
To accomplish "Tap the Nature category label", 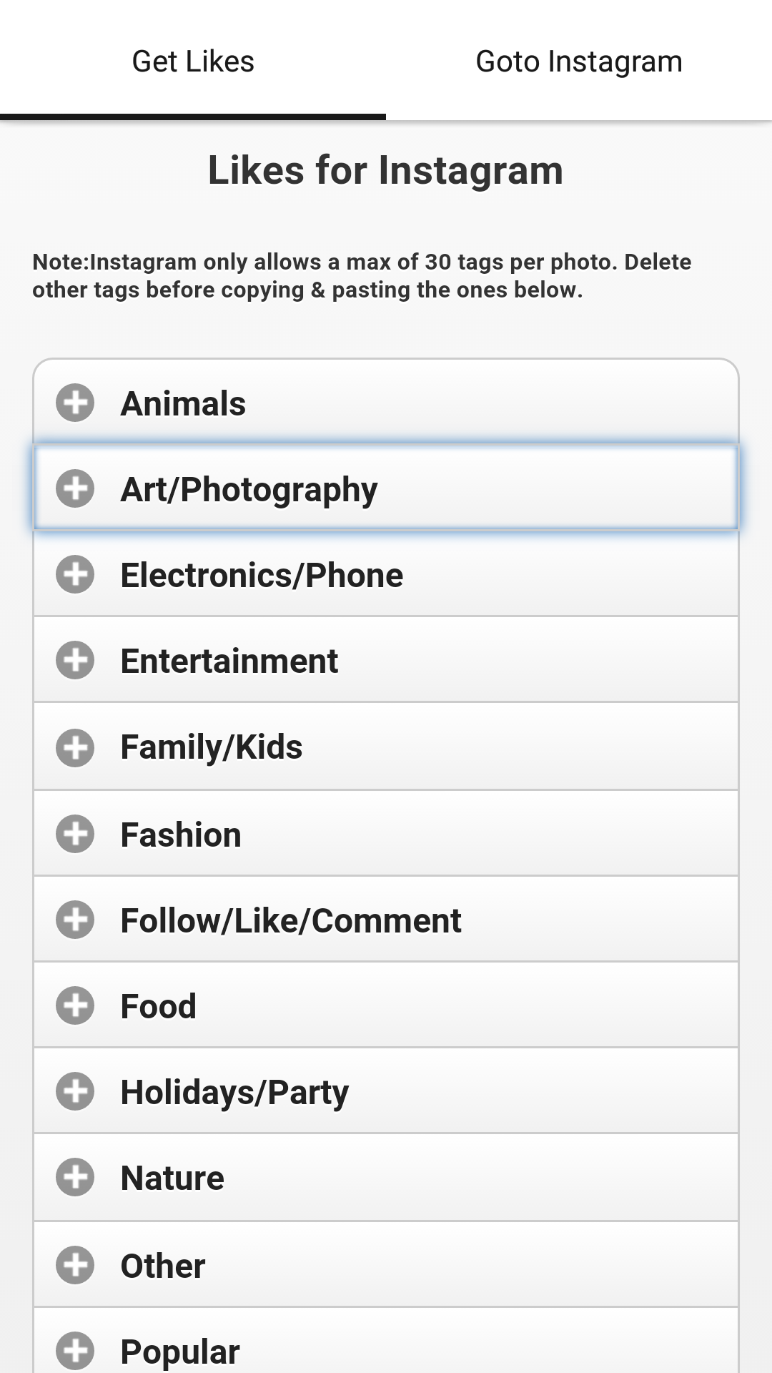I will 172,1178.
